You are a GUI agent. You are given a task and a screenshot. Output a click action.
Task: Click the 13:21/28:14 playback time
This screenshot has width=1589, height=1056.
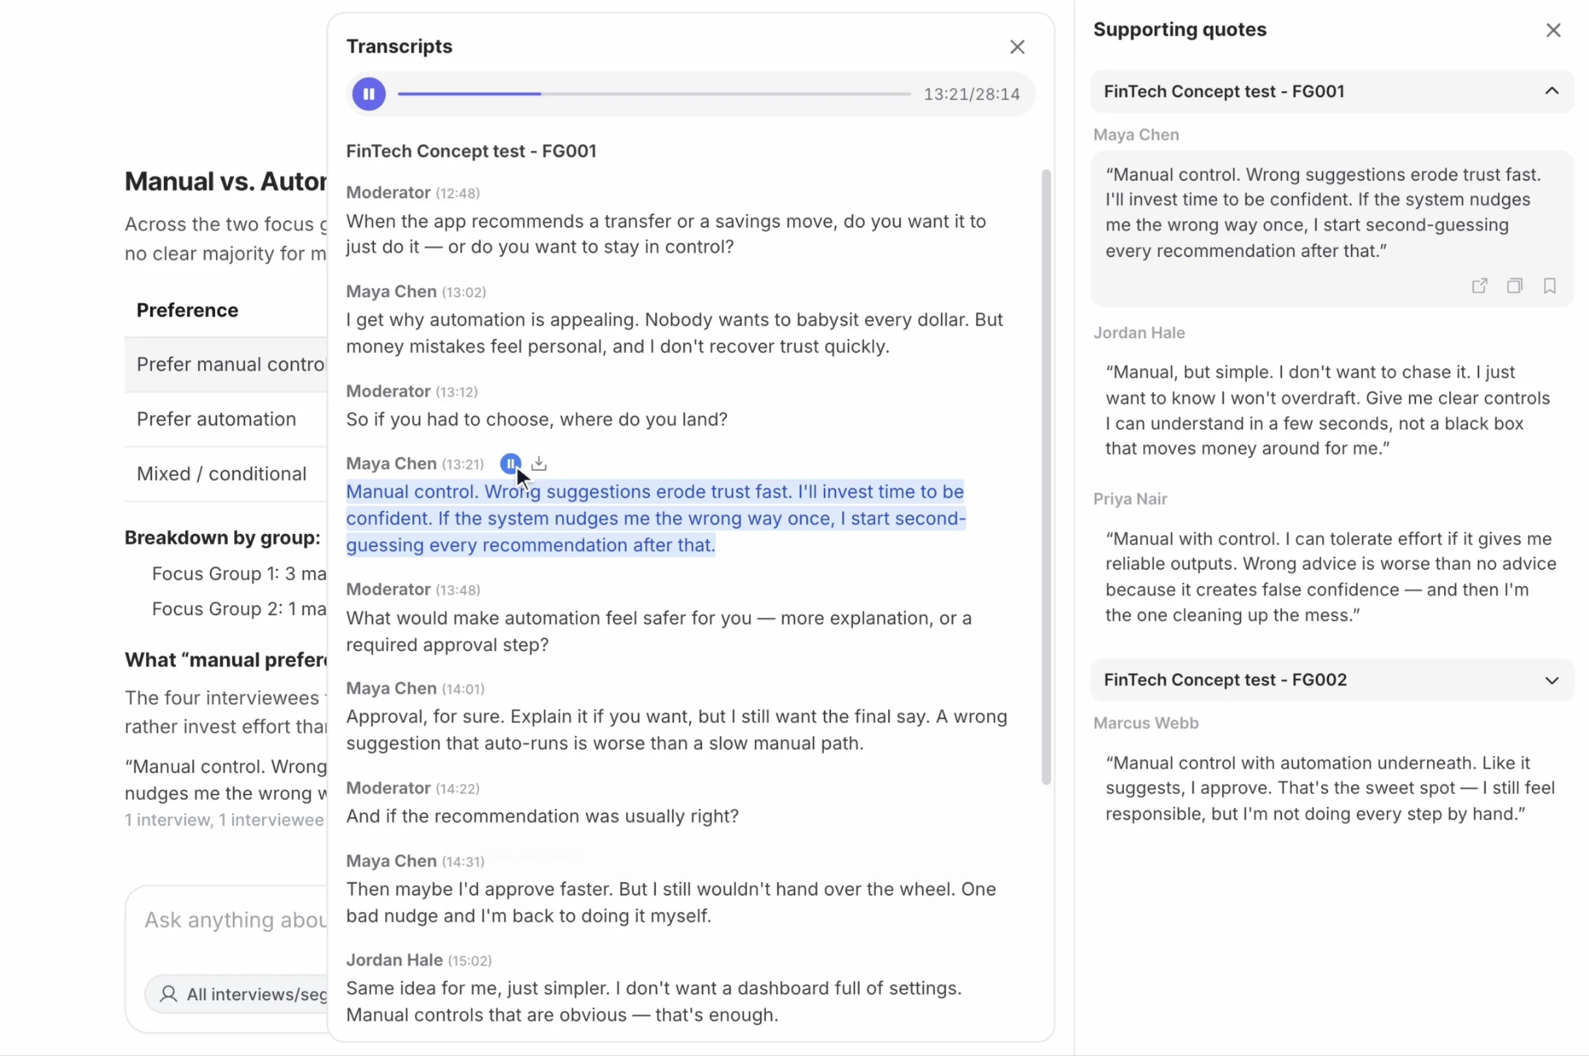[971, 94]
